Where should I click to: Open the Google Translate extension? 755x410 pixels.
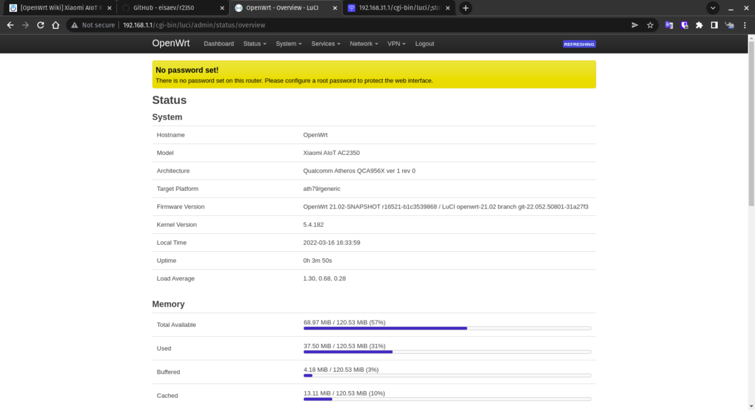click(x=668, y=25)
